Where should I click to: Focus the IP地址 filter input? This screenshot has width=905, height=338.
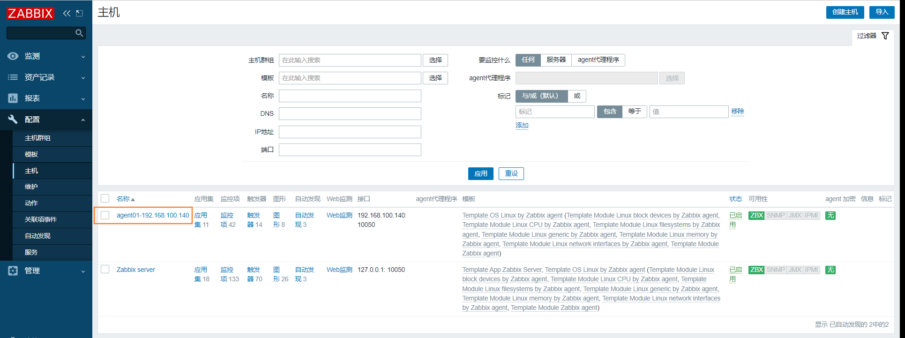[350, 132]
